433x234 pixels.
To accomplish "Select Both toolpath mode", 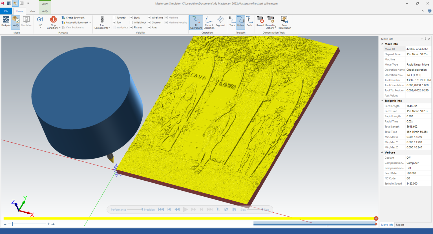I will [249, 22].
